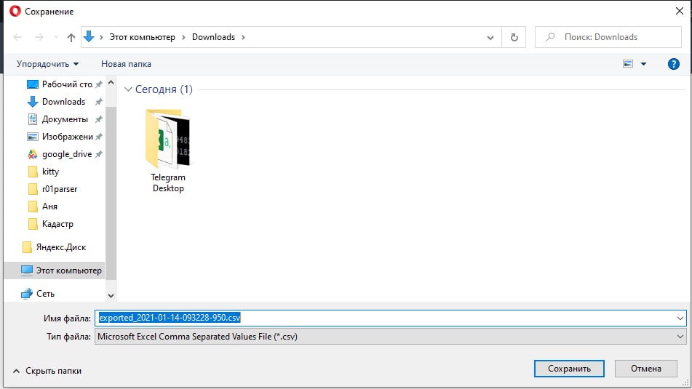Click the pin icon next to Downloads
Viewport: 692px width, 389px height.
click(99, 102)
